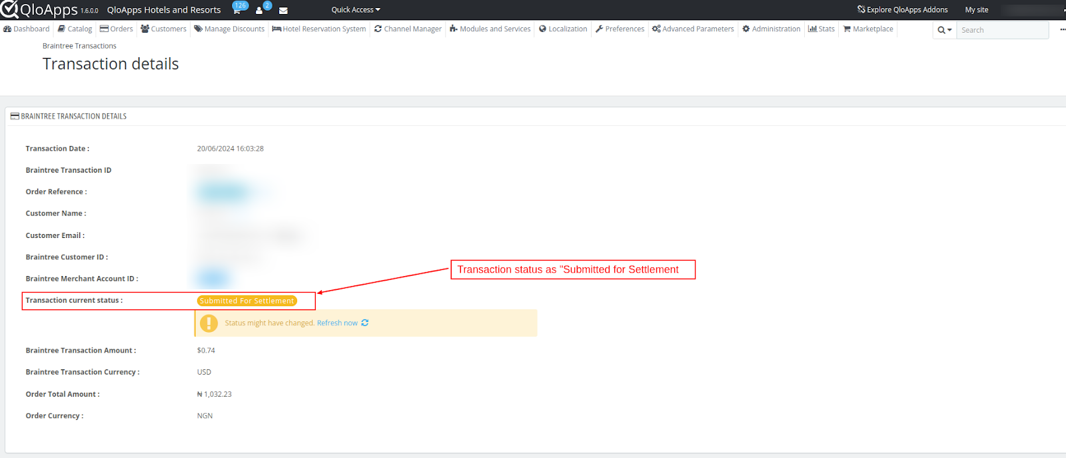Viewport: 1066px width, 458px height.
Task: Click the QloApps Hotels and Resorts shop name
Action: (164, 10)
